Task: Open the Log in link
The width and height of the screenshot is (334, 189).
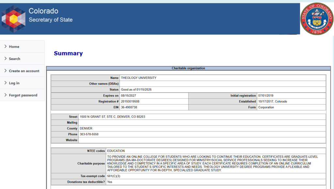Action: click(x=14, y=83)
